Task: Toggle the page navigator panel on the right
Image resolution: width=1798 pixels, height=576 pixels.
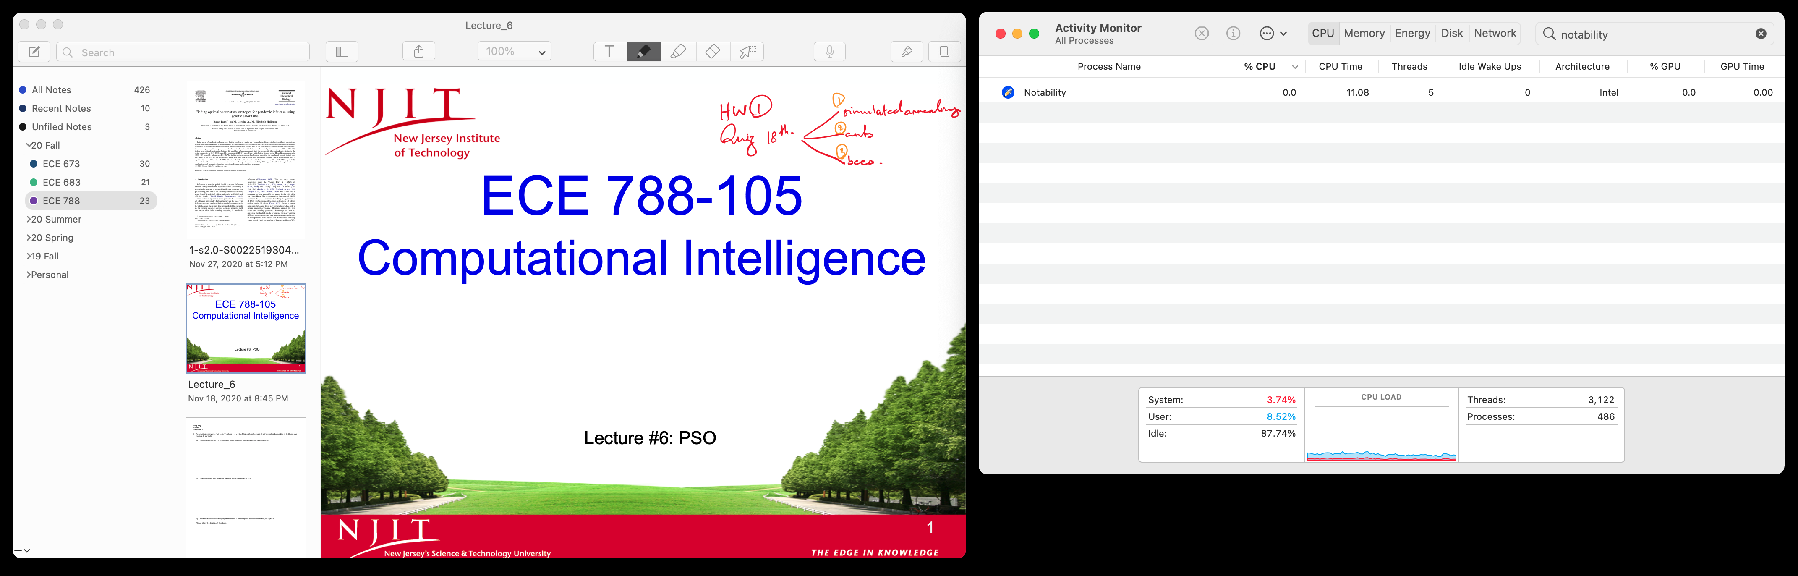Action: point(944,51)
